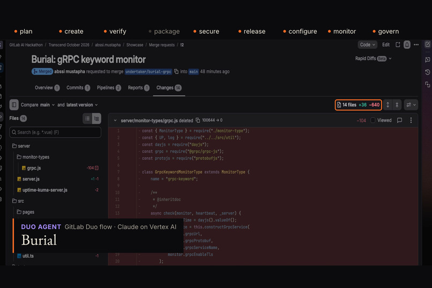Image resolution: width=432 pixels, height=288 pixels.
Task: Click the 'govern' stage label
Action: pyautogui.click(x=389, y=32)
